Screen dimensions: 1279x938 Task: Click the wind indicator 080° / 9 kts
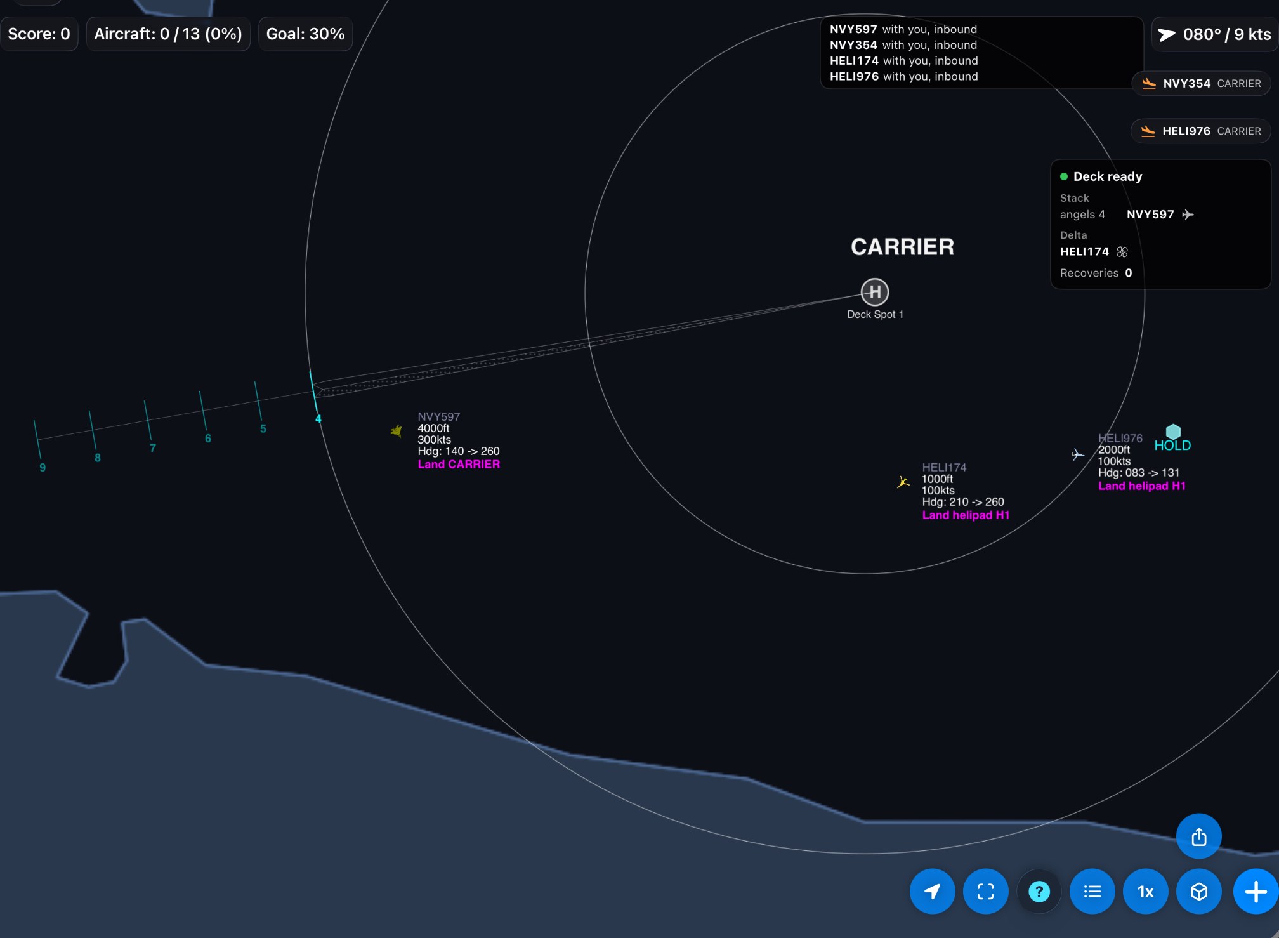1215,34
